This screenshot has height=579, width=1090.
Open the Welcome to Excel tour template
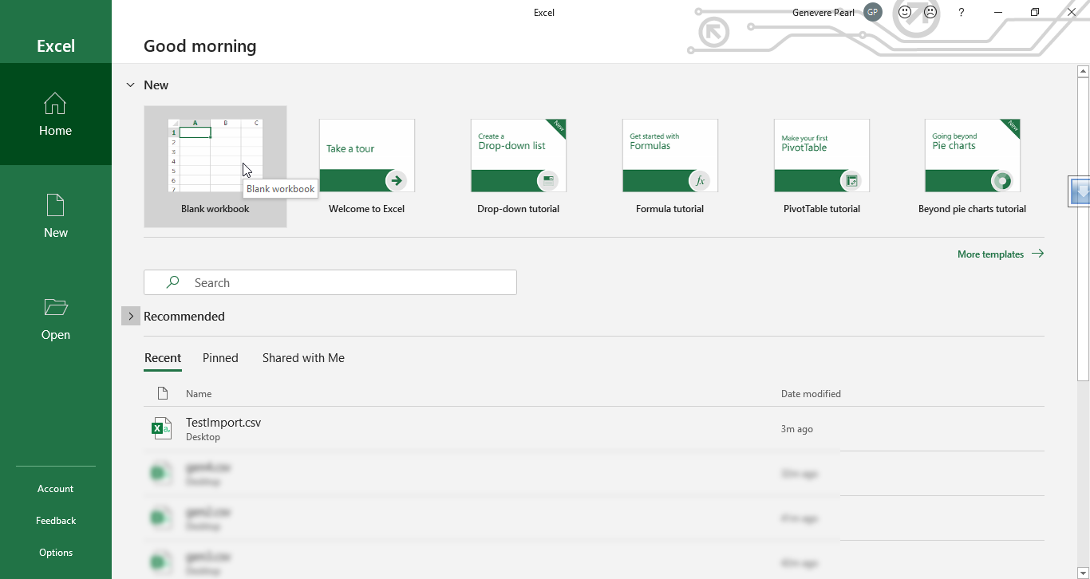tap(367, 167)
